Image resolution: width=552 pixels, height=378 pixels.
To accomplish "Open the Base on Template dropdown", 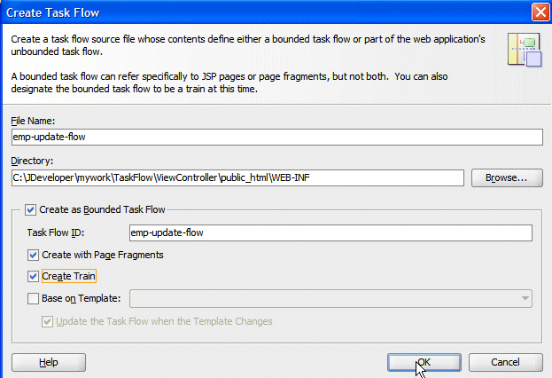I will tap(525, 299).
